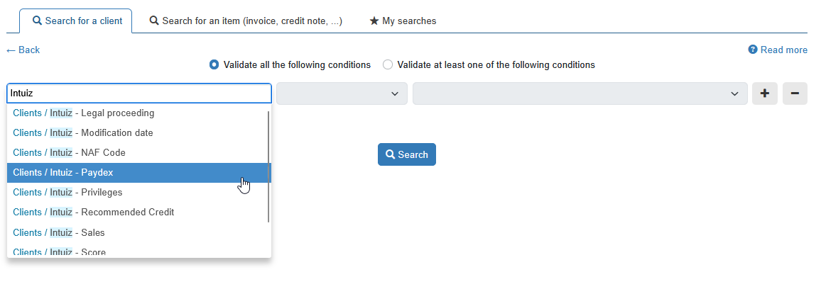Open the "Read more" help link

(783, 50)
